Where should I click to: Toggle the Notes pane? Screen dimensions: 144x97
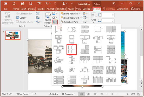(x=54, y=94)
